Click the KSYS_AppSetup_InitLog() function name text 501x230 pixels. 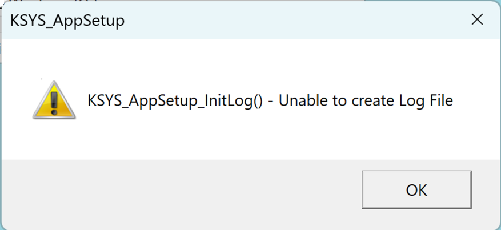click(x=167, y=102)
